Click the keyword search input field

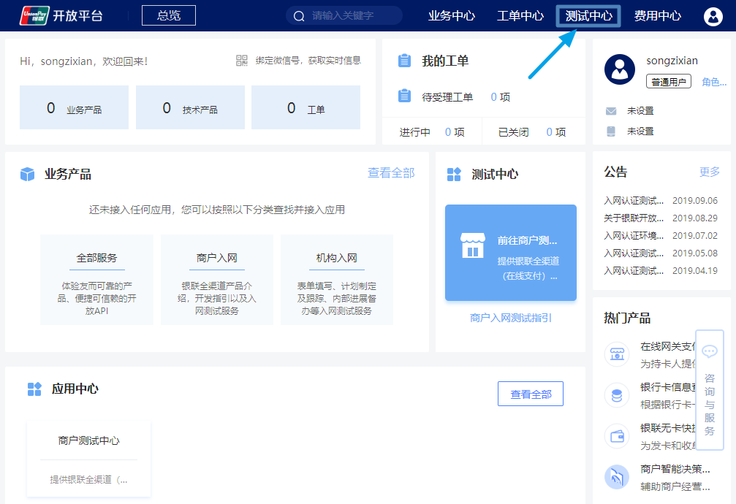344,15
